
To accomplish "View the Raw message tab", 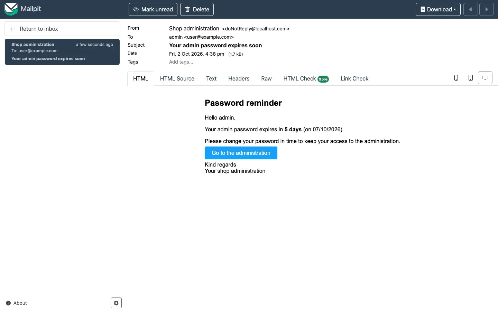I will click(x=266, y=78).
